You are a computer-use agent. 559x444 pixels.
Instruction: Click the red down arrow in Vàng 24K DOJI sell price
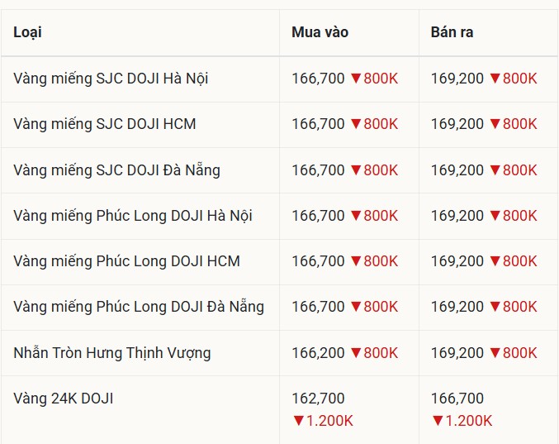pos(438,421)
